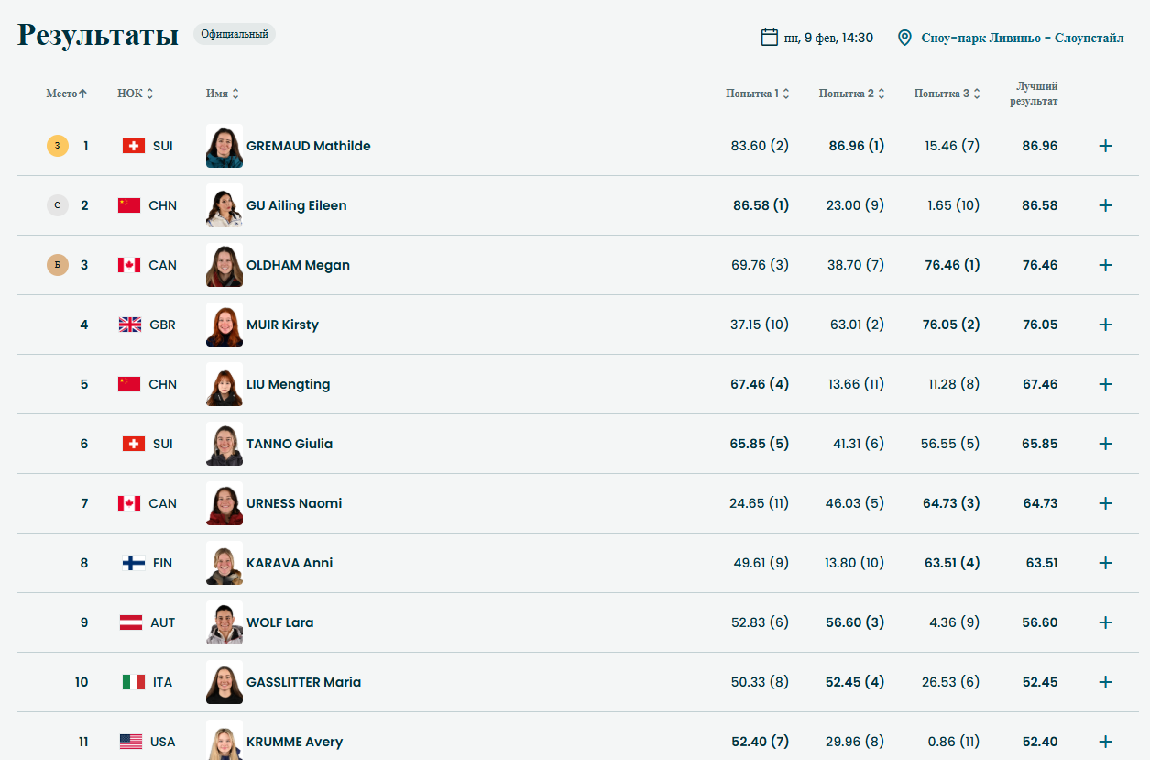1150x760 pixels.
Task: Click the Swiss flag in Gremaud's row
Action: pos(134,146)
